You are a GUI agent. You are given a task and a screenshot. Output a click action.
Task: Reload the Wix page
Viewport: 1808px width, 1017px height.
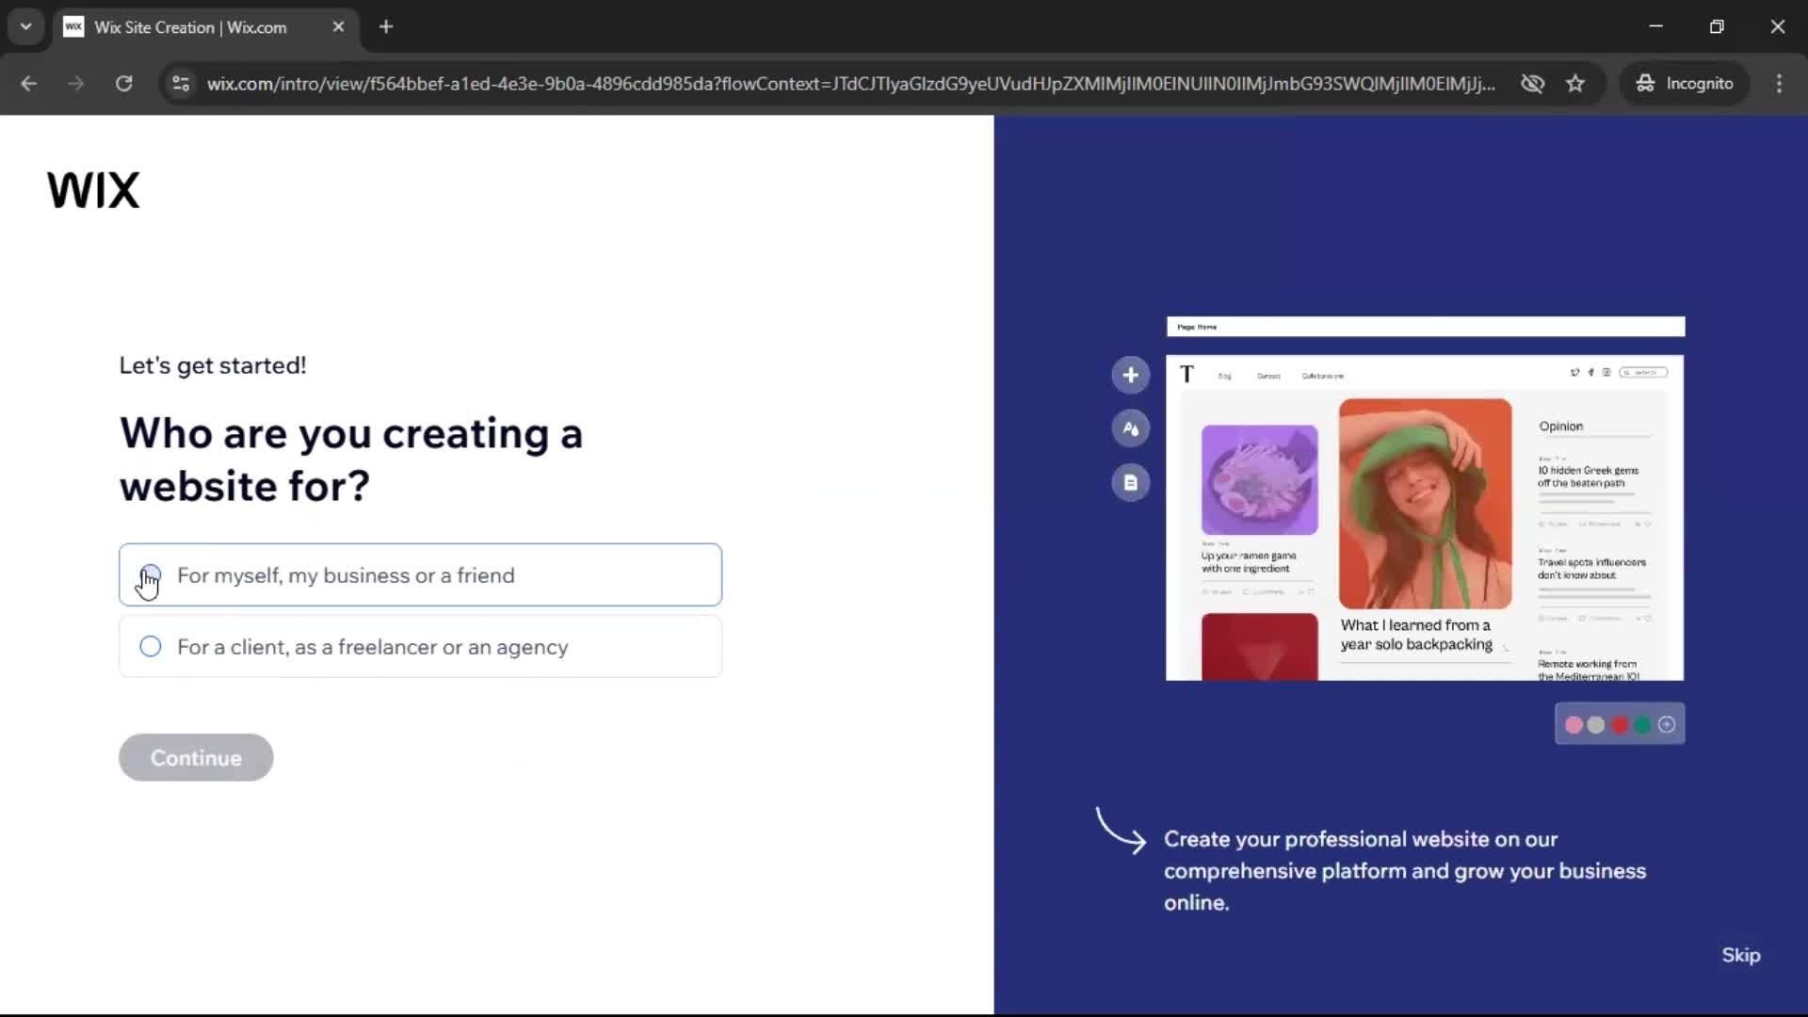coord(124,84)
